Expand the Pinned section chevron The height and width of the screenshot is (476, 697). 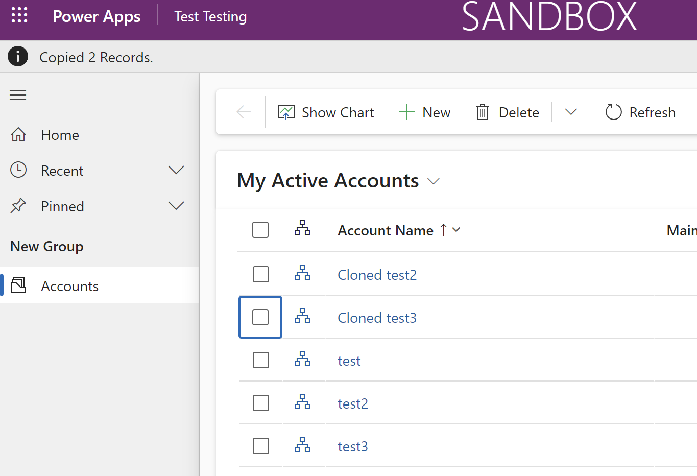176,206
